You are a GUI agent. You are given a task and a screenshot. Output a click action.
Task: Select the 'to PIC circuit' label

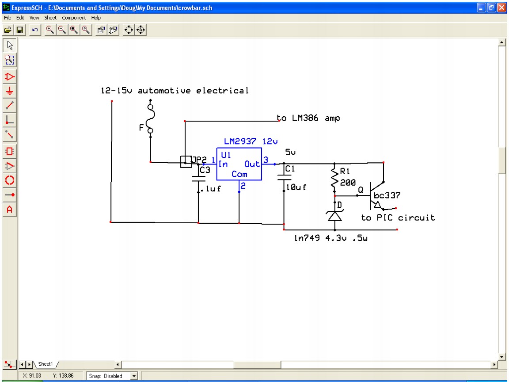[x=398, y=218]
